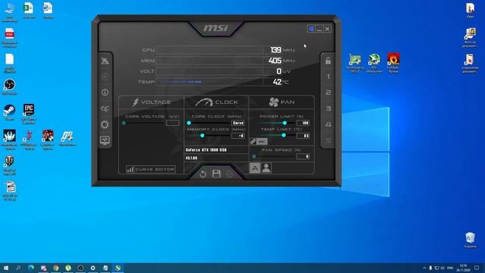Click the taskbar search magnifier
Viewport: 485px width, 273px height.
(18, 268)
